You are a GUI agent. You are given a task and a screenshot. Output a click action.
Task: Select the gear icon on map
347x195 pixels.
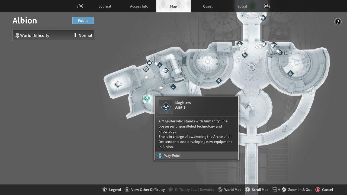tap(166, 71)
